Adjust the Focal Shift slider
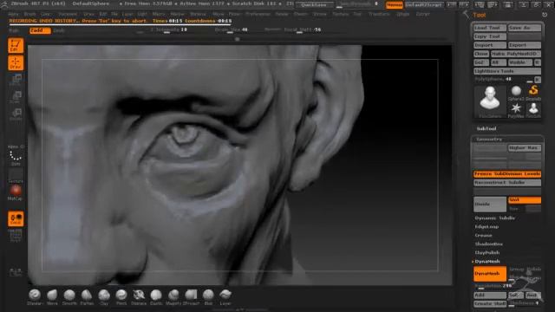The image size is (555, 312). click(303, 30)
